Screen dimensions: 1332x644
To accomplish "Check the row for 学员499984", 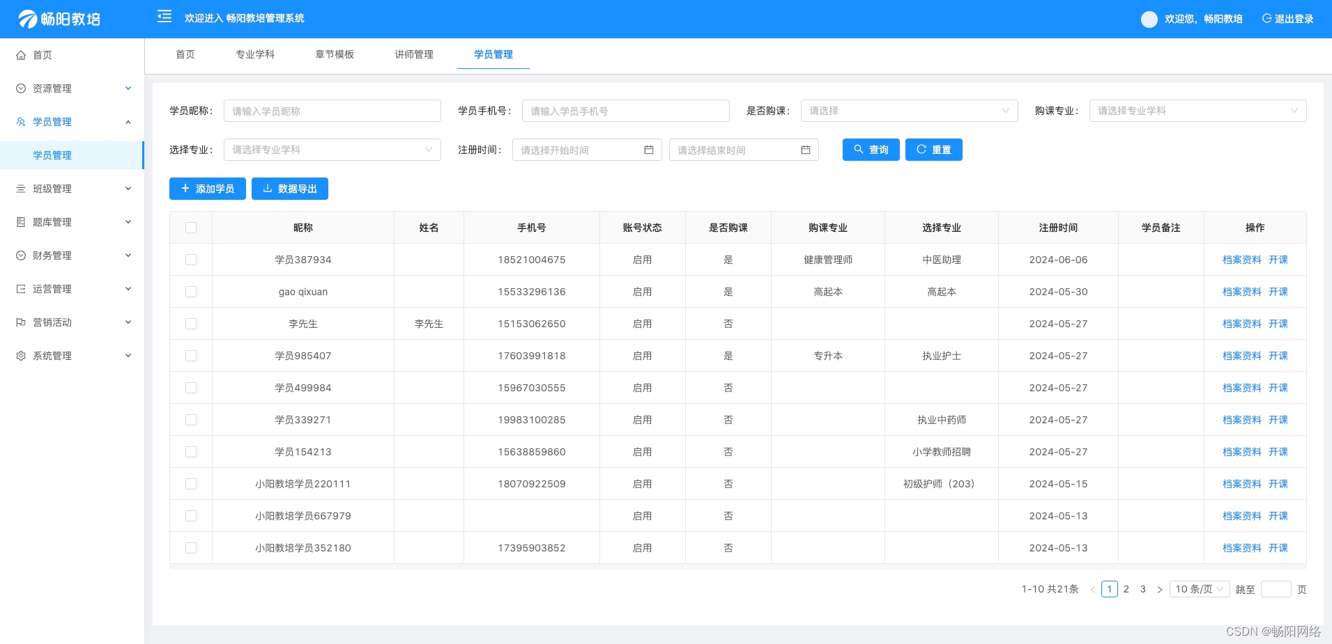I will [191, 388].
